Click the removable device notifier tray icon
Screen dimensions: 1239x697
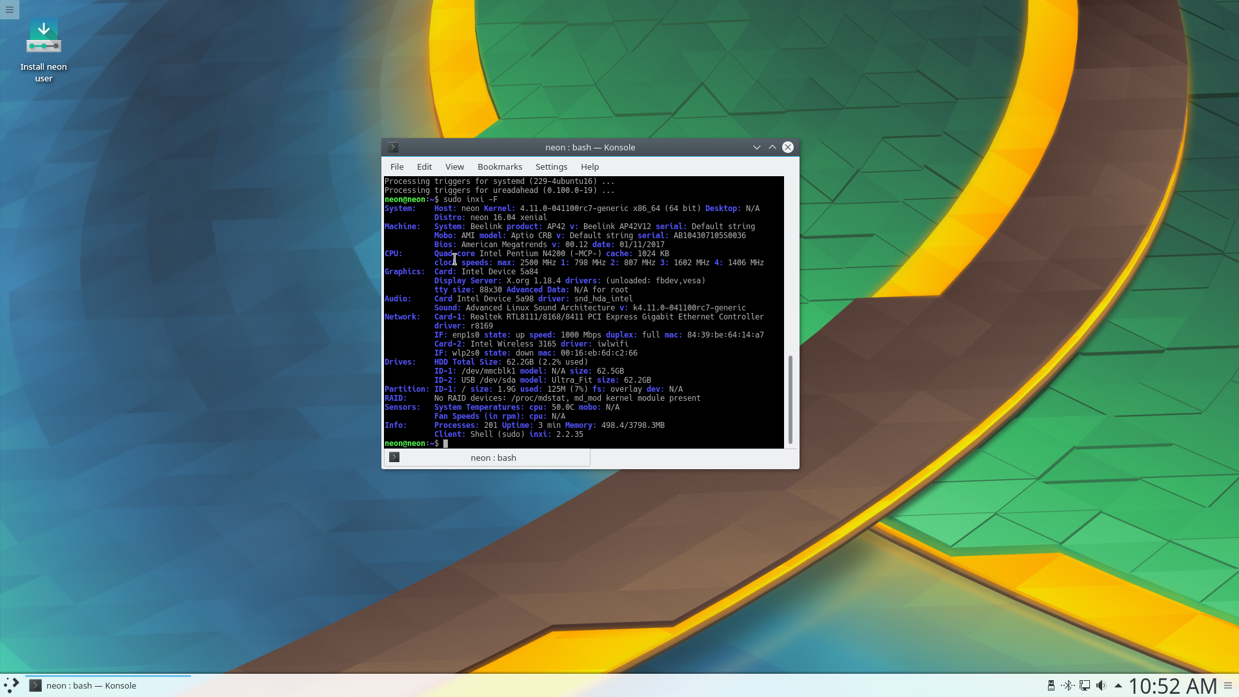(1051, 685)
